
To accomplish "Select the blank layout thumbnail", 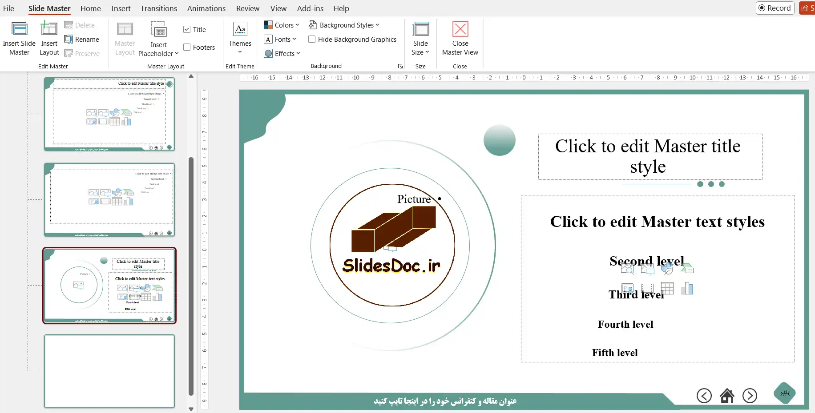I will pyautogui.click(x=109, y=371).
